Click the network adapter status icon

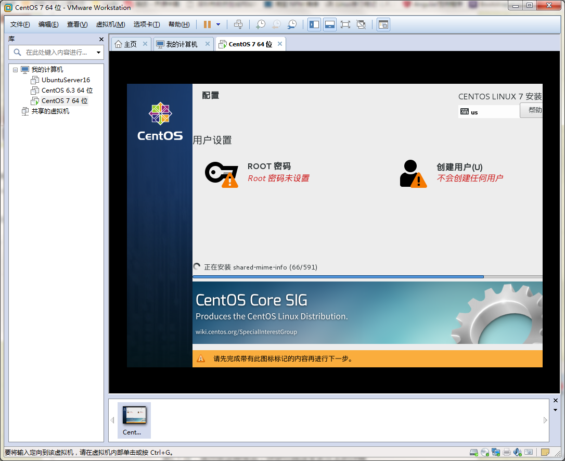tap(496, 452)
